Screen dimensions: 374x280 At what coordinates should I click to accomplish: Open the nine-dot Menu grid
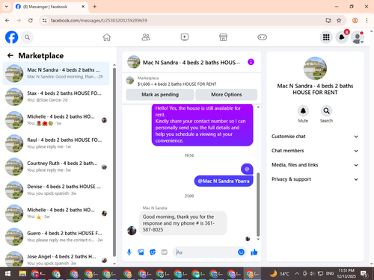pos(326,37)
